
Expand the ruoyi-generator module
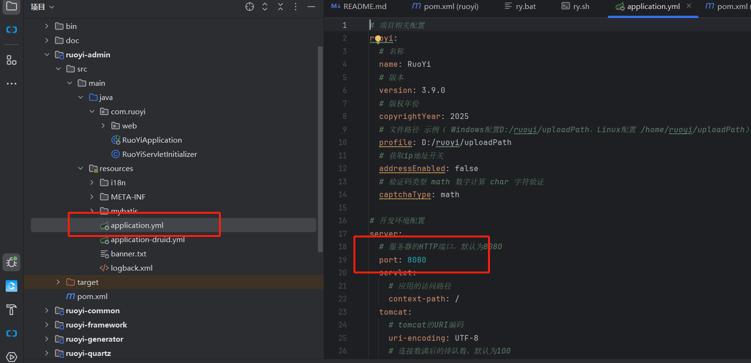click(46, 339)
